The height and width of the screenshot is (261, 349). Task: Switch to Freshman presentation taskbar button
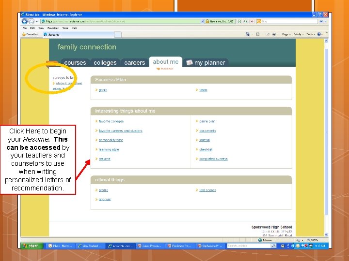[x=180, y=246]
